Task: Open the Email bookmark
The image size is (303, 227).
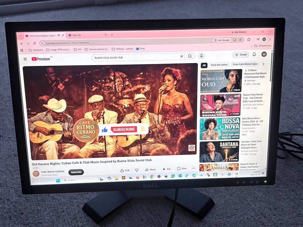Action: pyautogui.click(x=140, y=49)
